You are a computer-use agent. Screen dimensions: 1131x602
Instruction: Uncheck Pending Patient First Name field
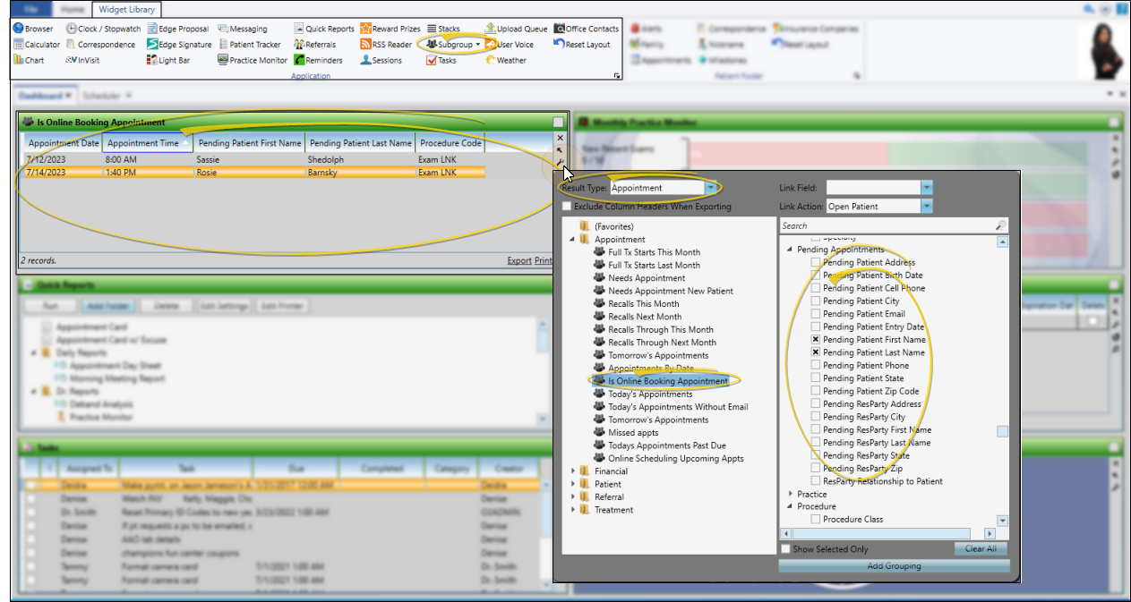(x=816, y=340)
